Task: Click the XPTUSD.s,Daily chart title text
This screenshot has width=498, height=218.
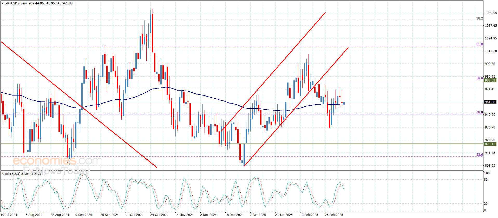Action: (x=16, y=3)
